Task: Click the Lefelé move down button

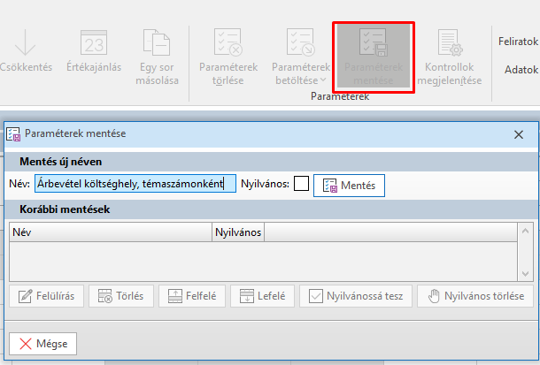Action: click(262, 296)
